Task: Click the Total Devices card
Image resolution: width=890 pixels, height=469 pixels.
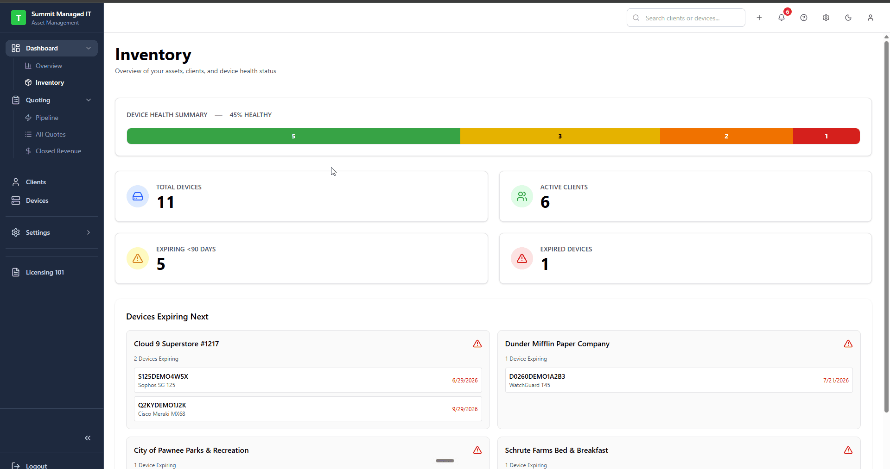Action: point(301,196)
